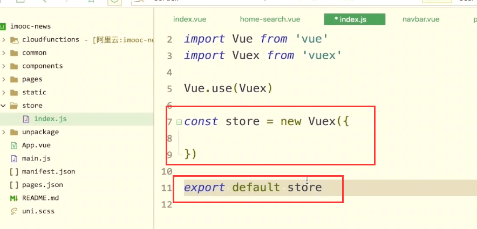Click line number 12 in gutter
The image size is (477, 229).
167,205
